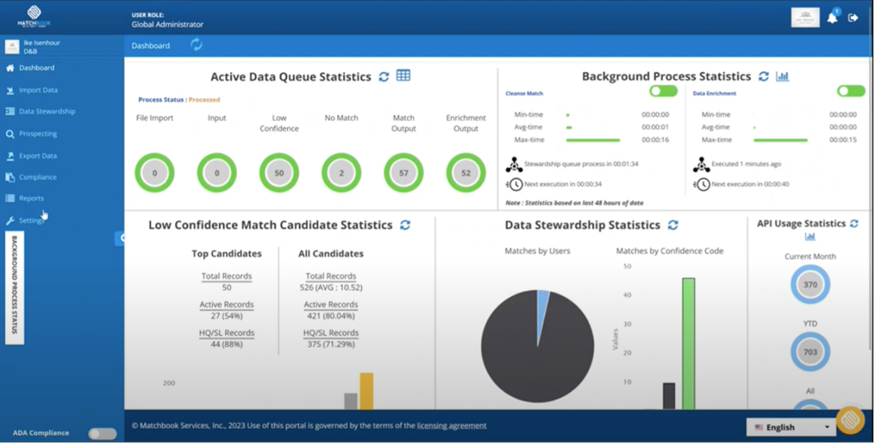Click All Candidates Active Records link
The image size is (875, 445).
tap(331, 305)
